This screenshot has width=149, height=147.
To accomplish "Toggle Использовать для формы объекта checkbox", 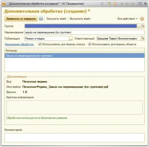I will (90, 44).
